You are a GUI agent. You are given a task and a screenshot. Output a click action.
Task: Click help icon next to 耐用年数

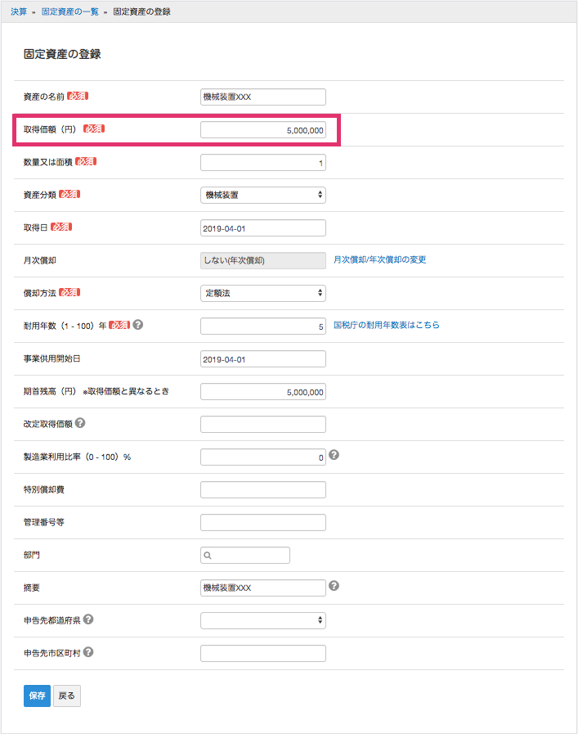(138, 325)
